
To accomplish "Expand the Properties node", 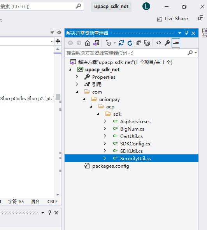I will click(x=77, y=77).
